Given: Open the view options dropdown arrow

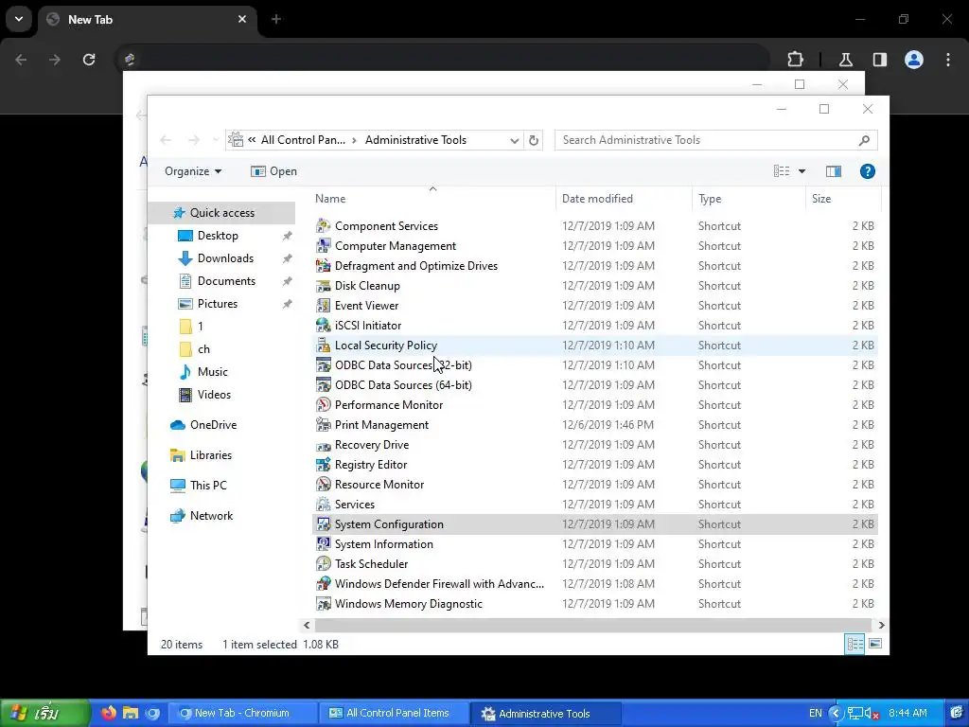Looking at the screenshot, I should tap(802, 171).
